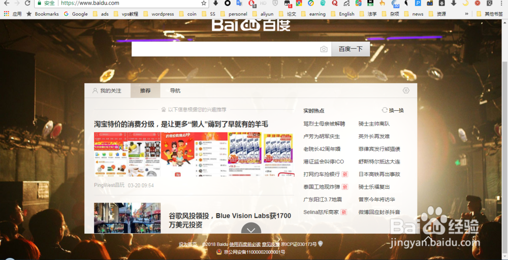
Task: Open the ads bookmark folder
Action: tap(101, 14)
